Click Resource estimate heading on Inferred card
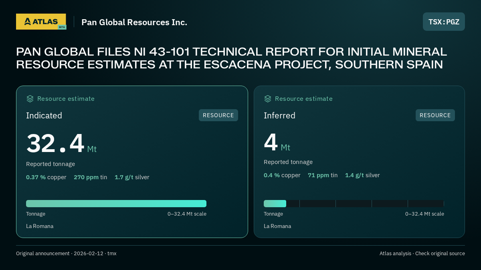481x270 pixels. tap(303, 99)
